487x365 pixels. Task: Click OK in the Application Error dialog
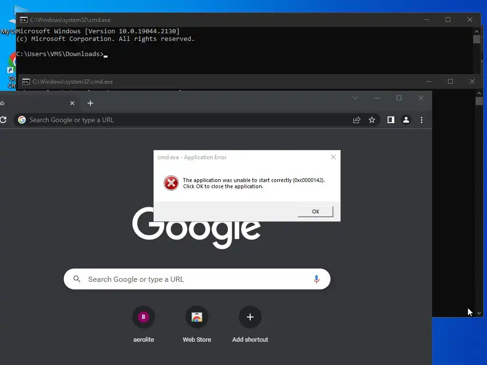[x=315, y=211]
